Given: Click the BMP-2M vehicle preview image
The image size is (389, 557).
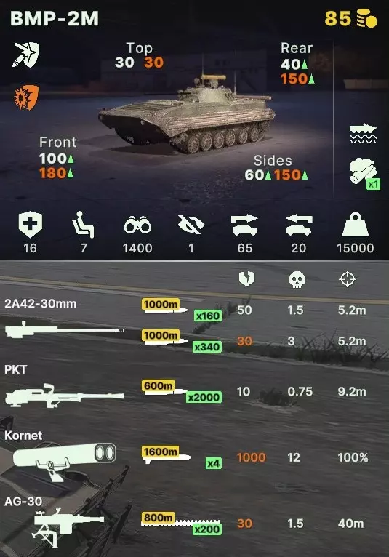Looking at the screenshot, I should coord(188,113).
